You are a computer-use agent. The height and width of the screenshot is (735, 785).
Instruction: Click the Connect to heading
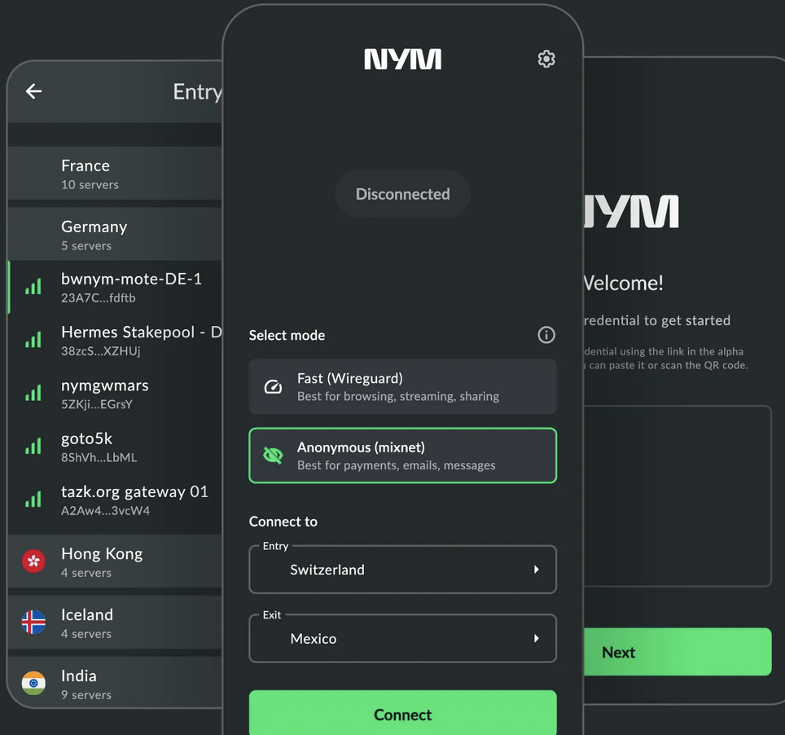click(x=283, y=522)
